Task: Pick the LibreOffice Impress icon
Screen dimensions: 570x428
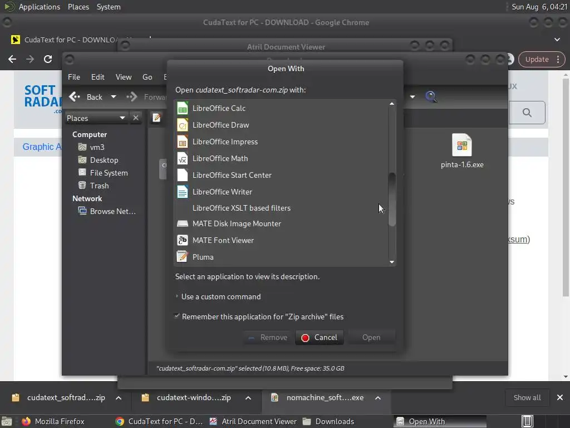Action: tap(183, 142)
